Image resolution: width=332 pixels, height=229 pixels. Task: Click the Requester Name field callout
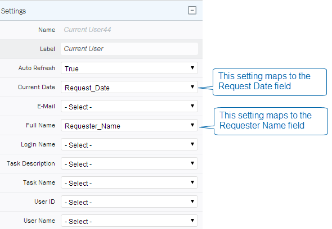click(271, 121)
